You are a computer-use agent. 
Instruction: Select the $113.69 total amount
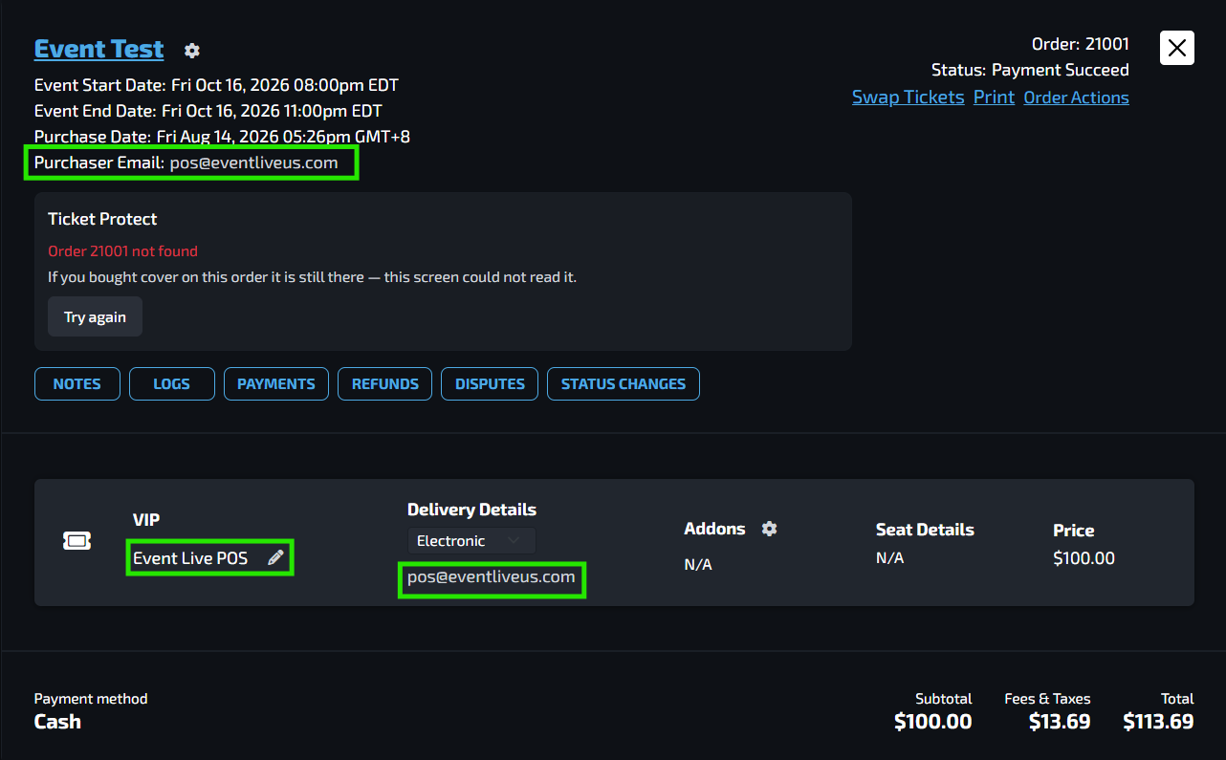point(1158,722)
